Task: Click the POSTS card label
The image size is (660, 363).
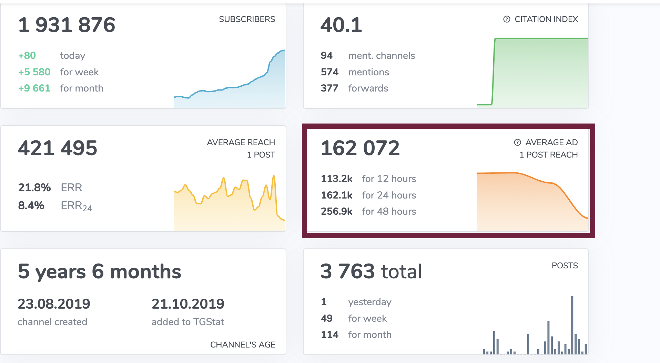Action: (x=565, y=266)
